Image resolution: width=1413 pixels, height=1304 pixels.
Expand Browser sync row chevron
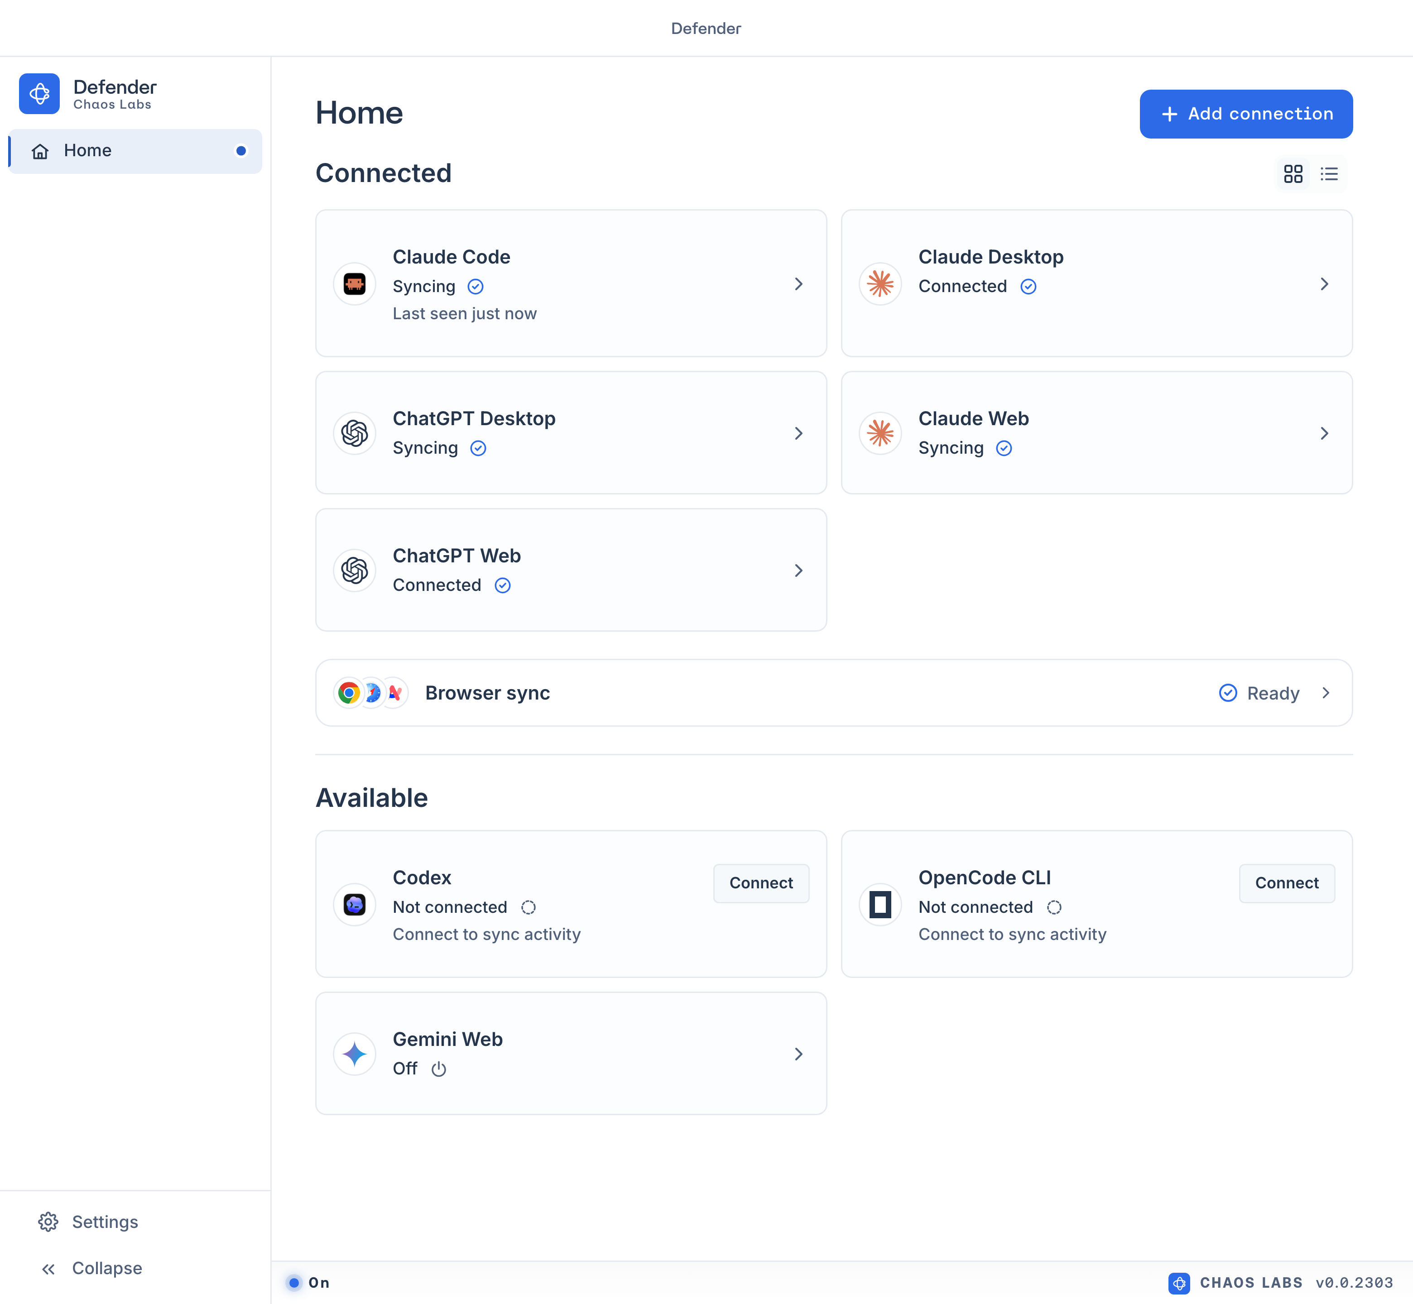click(1326, 693)
